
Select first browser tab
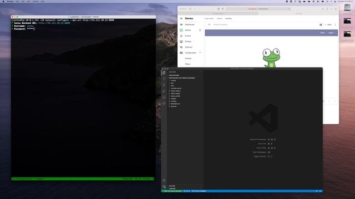[x=218, y=13]
